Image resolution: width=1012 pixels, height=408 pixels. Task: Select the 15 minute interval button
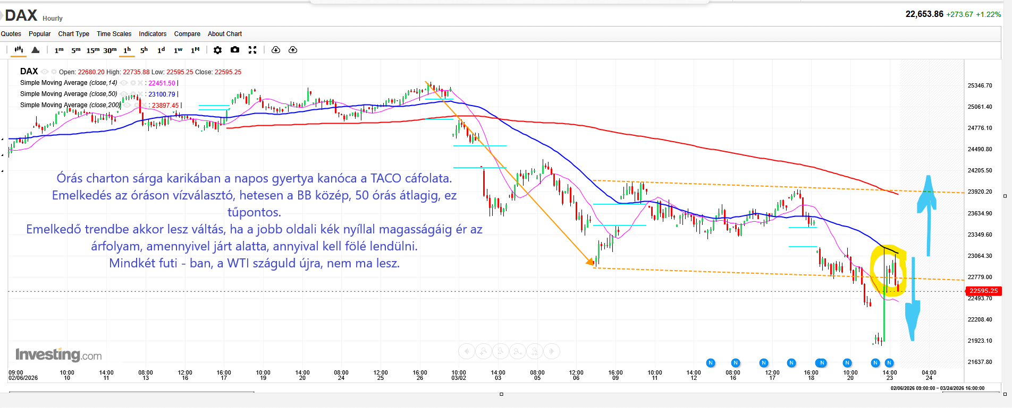pyautogui.click(x=92, y=50)
